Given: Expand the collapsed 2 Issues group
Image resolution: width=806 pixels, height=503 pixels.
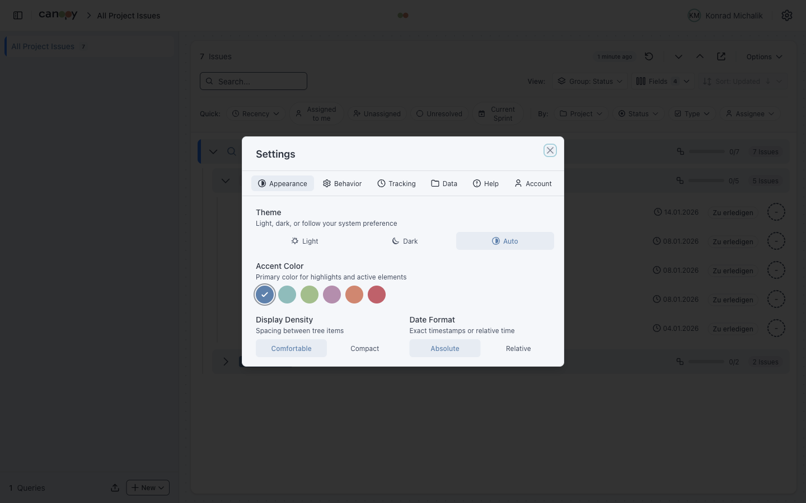Looking at the screenshot, I should (226, 362).
